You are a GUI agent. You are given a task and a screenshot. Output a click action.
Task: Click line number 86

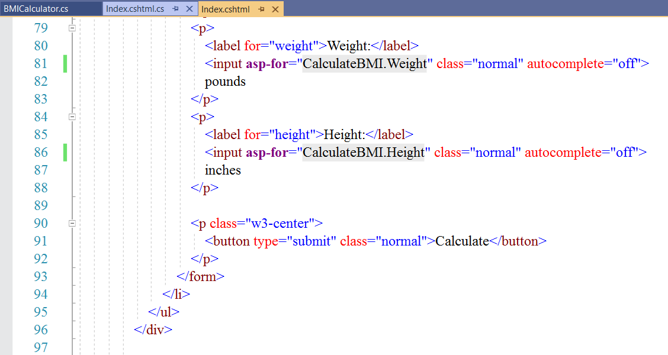click(41, 153)
